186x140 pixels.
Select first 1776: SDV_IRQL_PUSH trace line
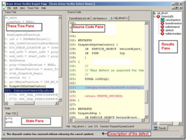(x=33, y=95)
